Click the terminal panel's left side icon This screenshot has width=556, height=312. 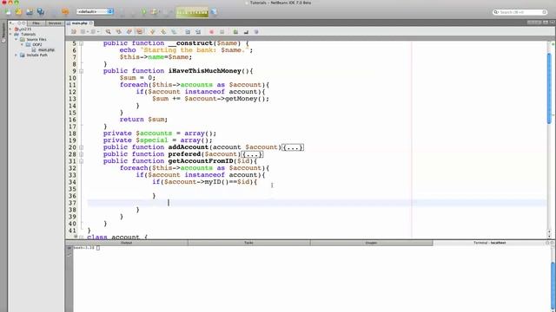(x=69, y=248)
